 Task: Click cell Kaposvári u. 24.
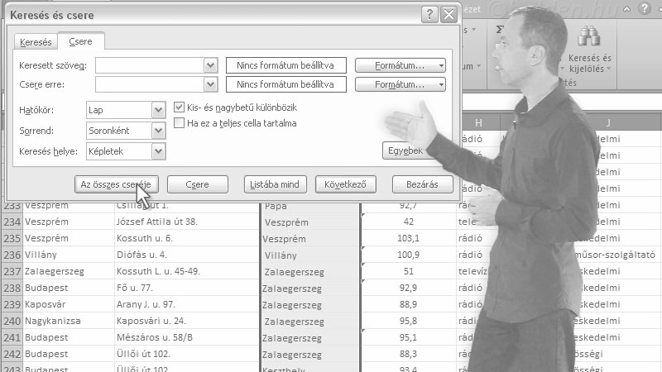[x=187, y=321]
